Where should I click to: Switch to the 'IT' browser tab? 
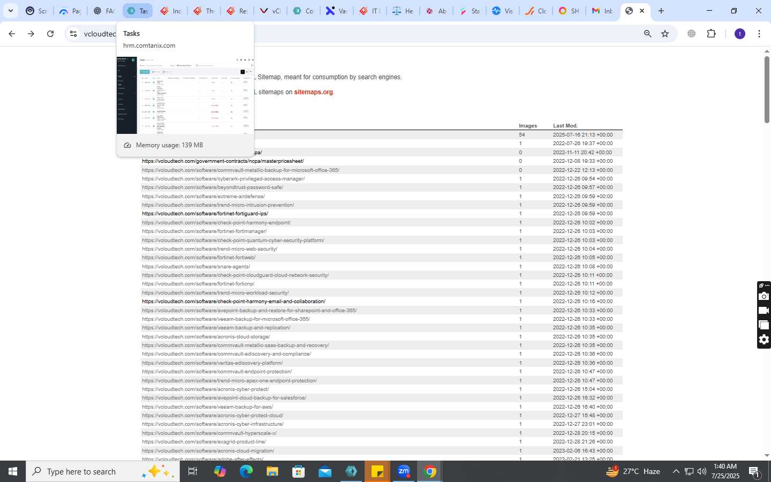pos(369,11)
